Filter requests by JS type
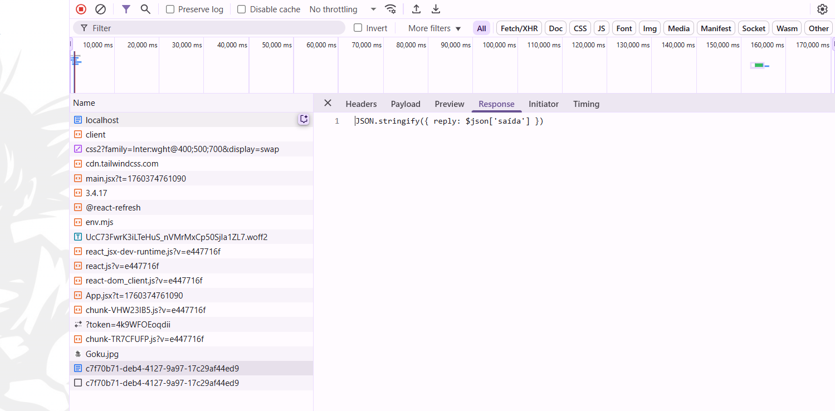Image resolution: width=835 pixels, height=411 pixels. pyautogui.click(x=601, y=28)
